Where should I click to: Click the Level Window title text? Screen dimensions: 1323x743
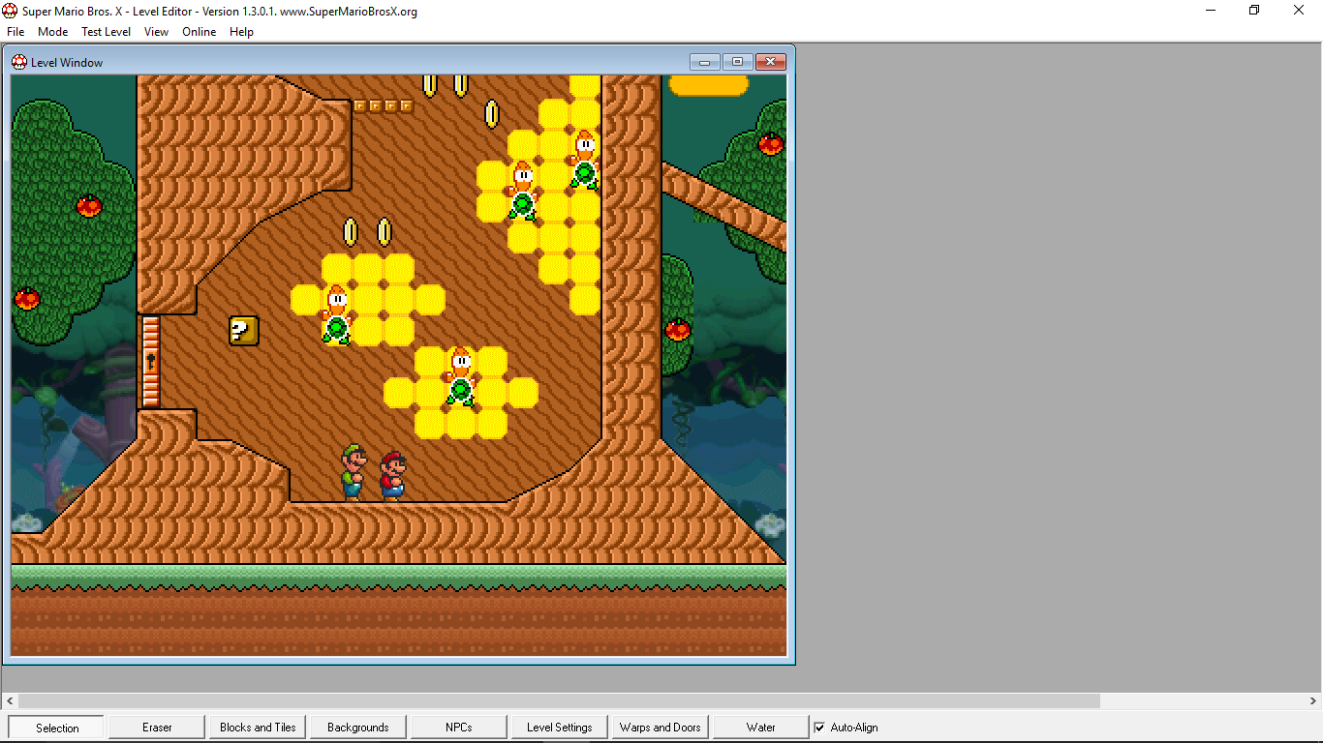67,63
